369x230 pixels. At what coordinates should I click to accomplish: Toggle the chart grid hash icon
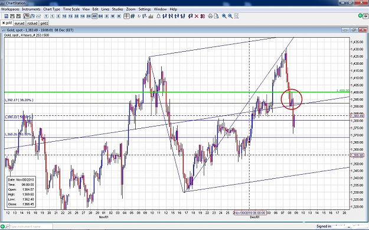133,16
